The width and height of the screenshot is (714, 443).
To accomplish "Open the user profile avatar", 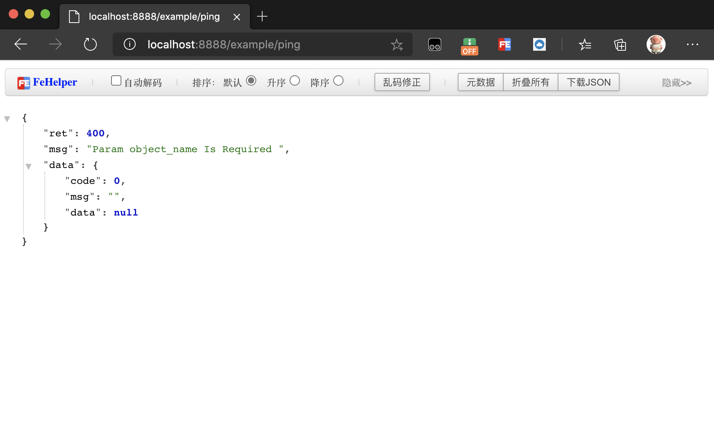I will click(x=656, y=44).
